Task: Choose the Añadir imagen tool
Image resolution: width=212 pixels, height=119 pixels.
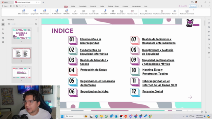Action: coord(44,12)
